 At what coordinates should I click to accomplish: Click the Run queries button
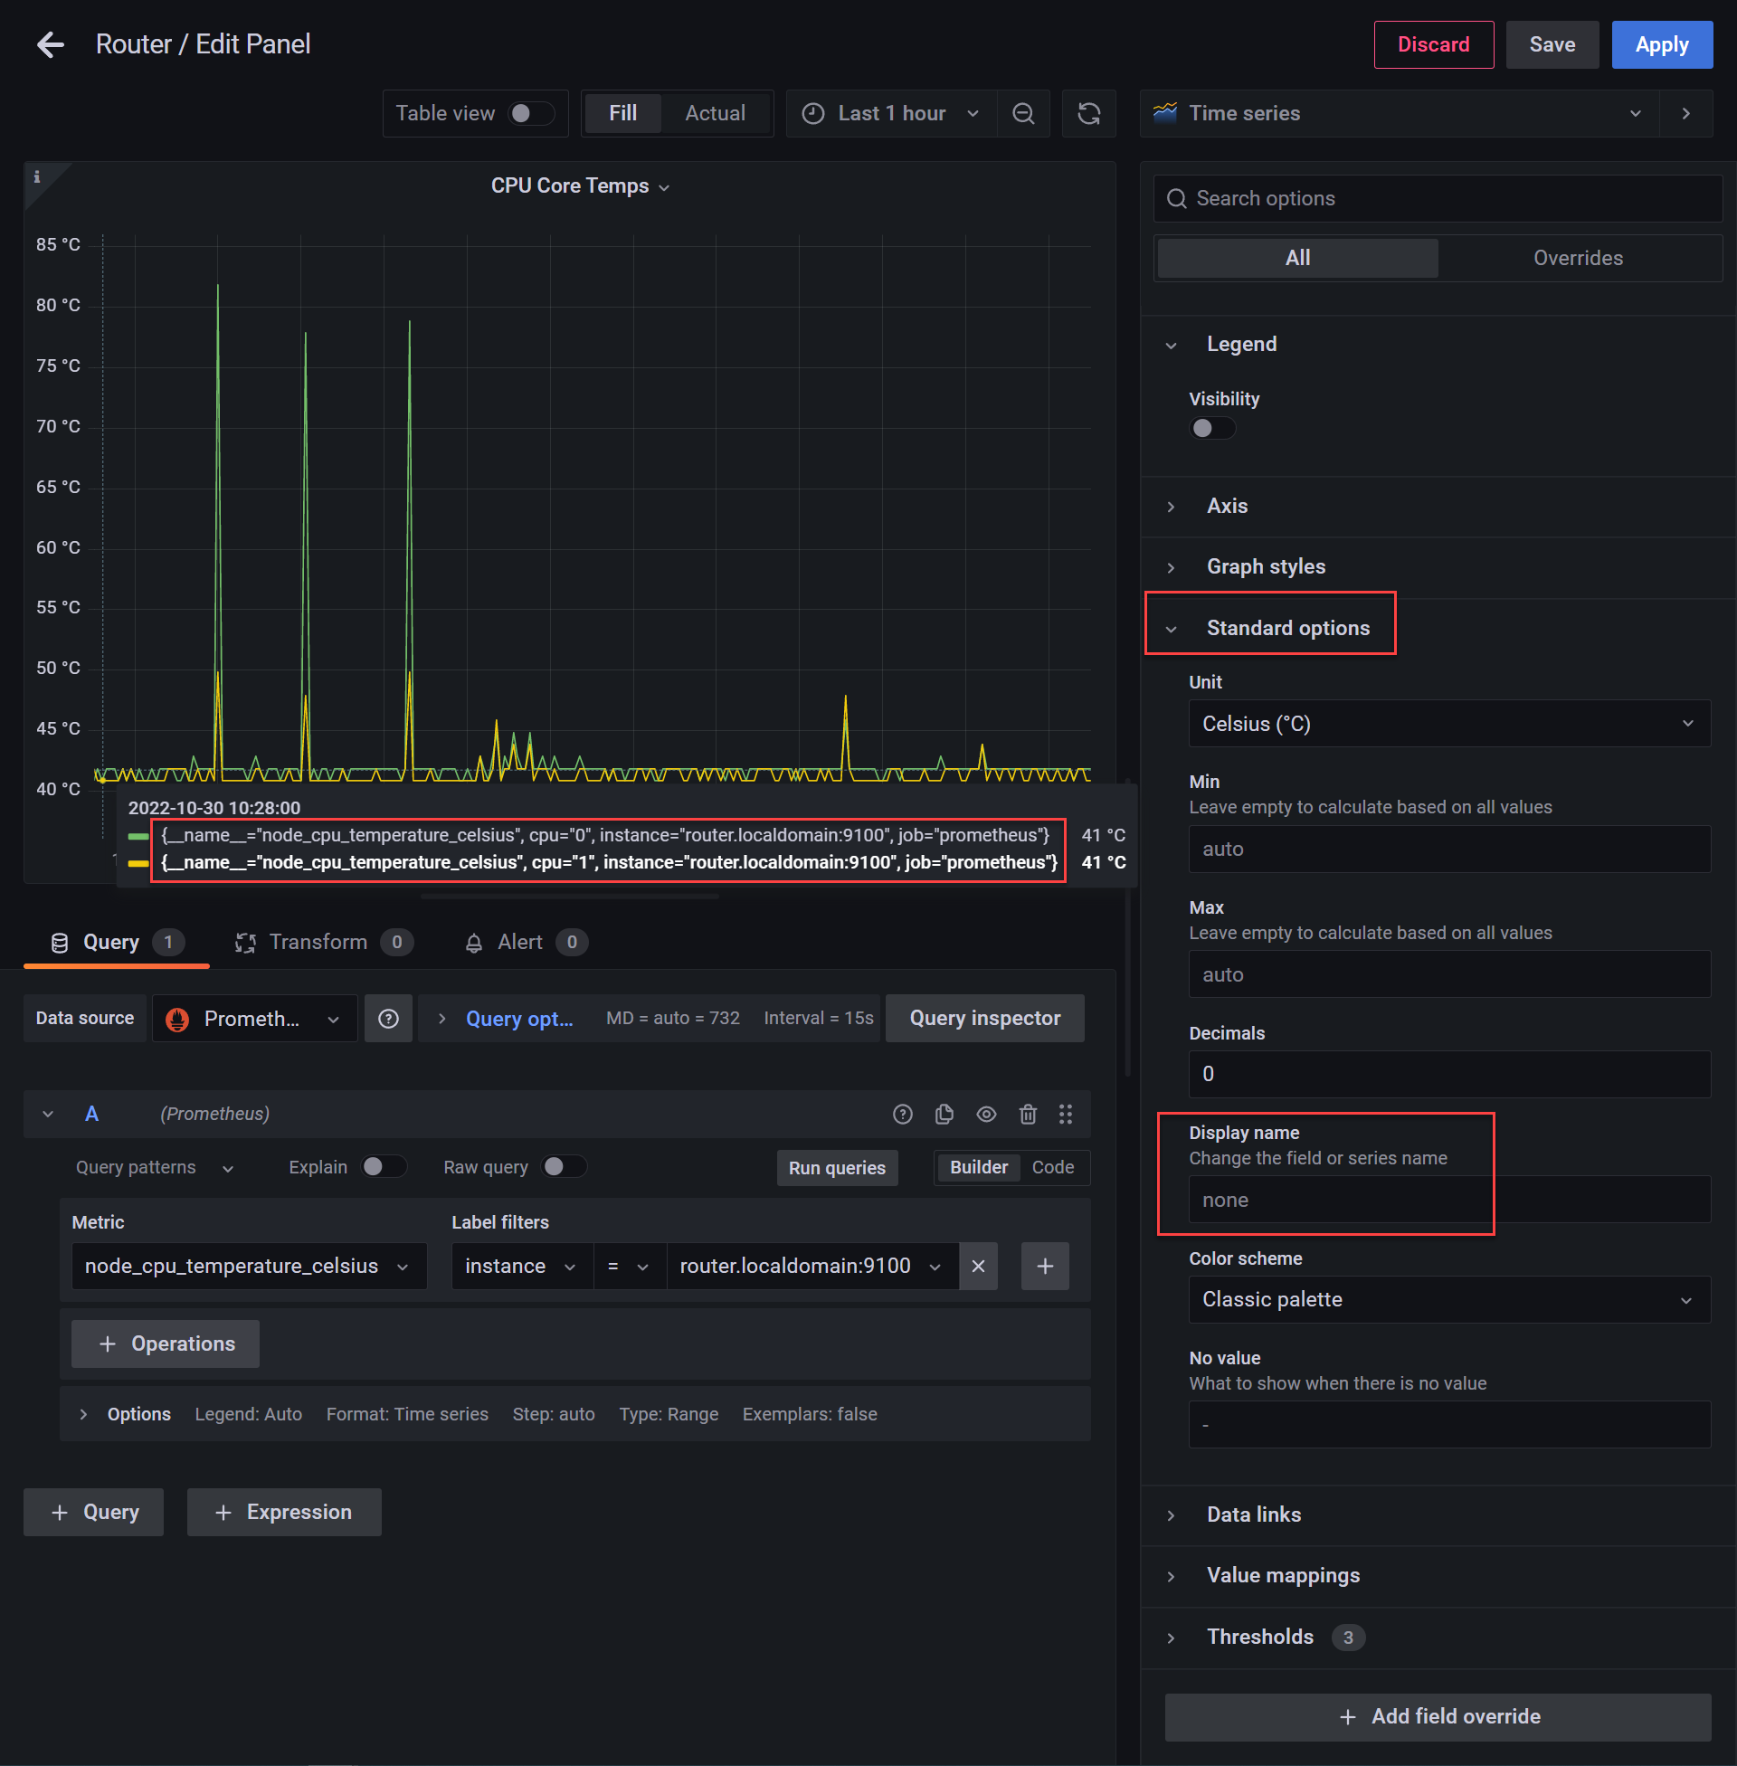[x=837, y=1168]
